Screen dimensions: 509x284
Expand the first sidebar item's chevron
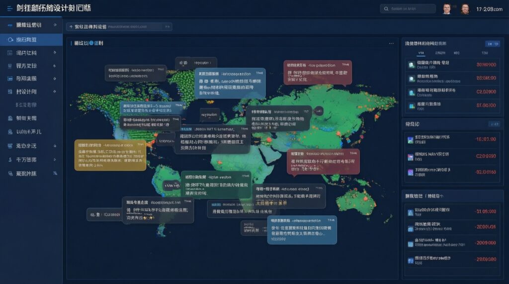coord(55,25)
